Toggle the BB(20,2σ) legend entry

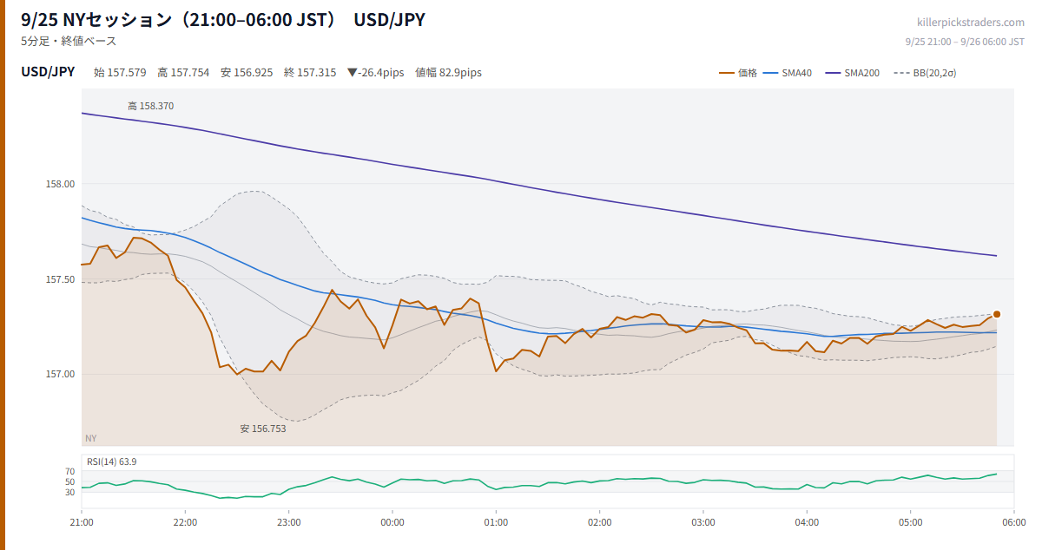pyautogui.click(x=924, y=73)
